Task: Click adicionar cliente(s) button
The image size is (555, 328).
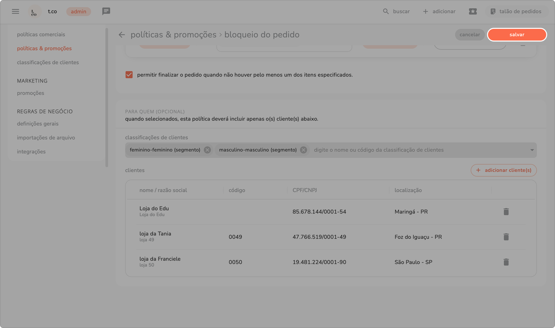Action: pyautogui.click(x=503, y=170)
